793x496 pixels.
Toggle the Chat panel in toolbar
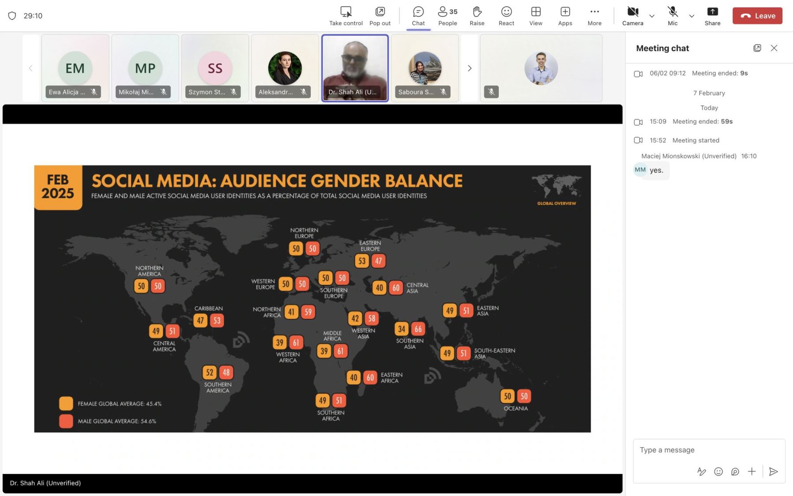coord(418,16)
